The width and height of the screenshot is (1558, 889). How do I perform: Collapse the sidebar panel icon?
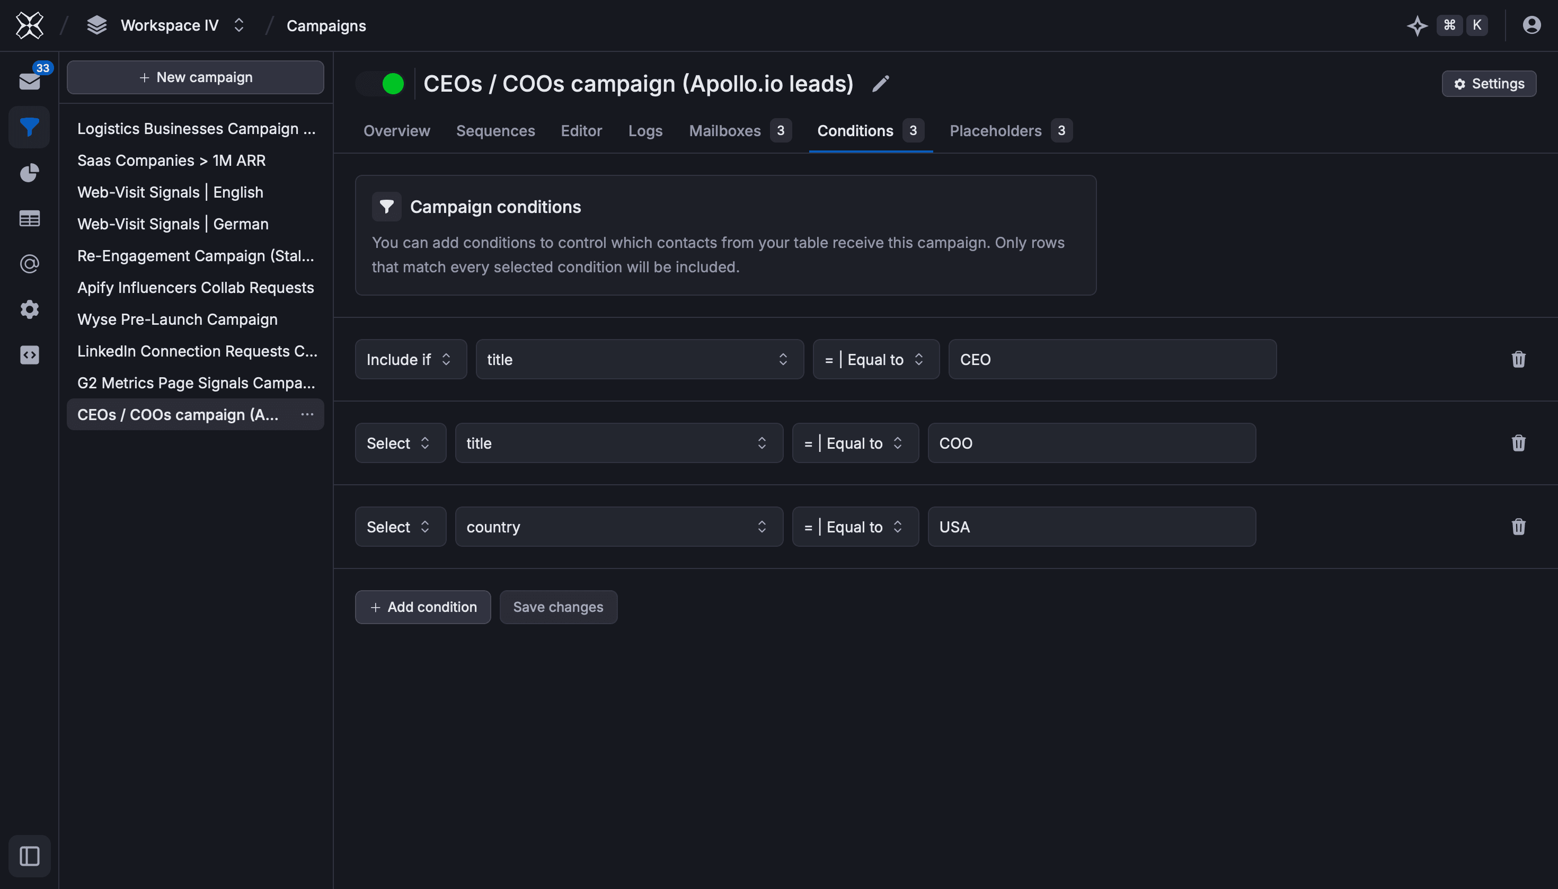[29, 856]
